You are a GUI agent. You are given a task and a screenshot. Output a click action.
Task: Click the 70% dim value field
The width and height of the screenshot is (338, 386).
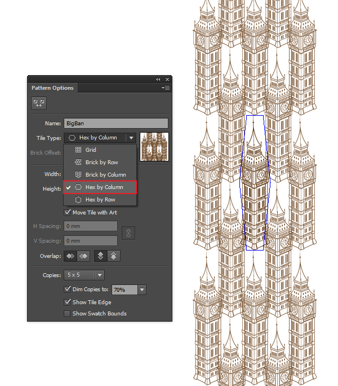124,289
